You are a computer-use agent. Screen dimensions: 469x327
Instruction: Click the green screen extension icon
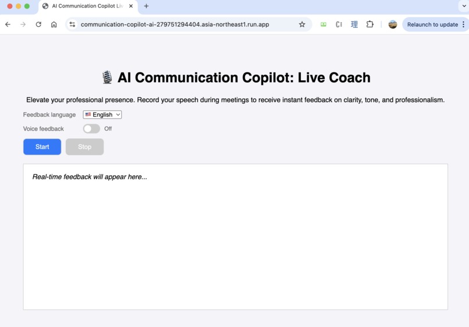pyautogui.click(x=324, y=24)
